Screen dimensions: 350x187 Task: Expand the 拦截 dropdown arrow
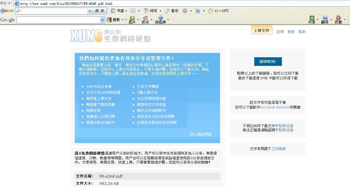pyautogui.click(x=345, y=20)
